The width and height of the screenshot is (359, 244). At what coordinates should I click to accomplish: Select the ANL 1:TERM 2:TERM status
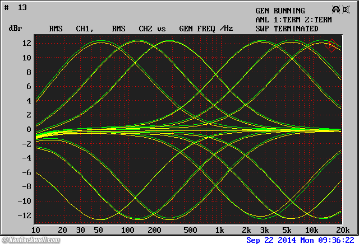[293, 20]
